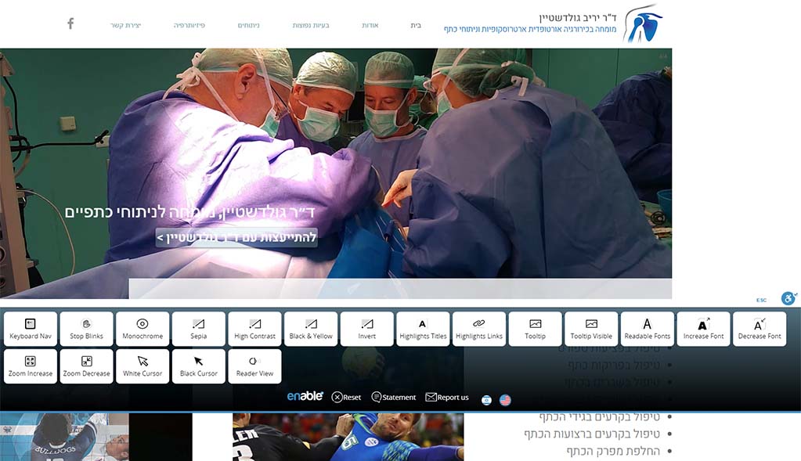Click Zoom Decrease button
The height and width of the screenshot is (461, 801).
[x=86, y=366]
